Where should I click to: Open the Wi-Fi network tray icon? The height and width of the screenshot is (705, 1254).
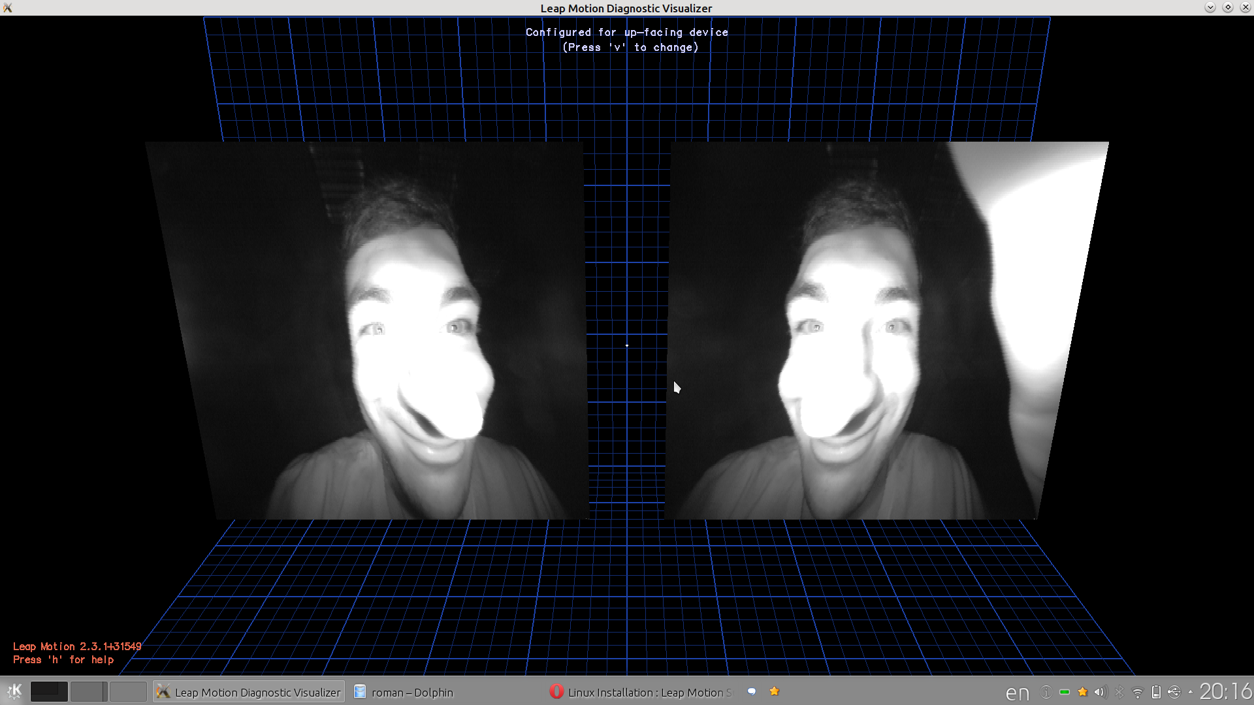point(1138,693)
